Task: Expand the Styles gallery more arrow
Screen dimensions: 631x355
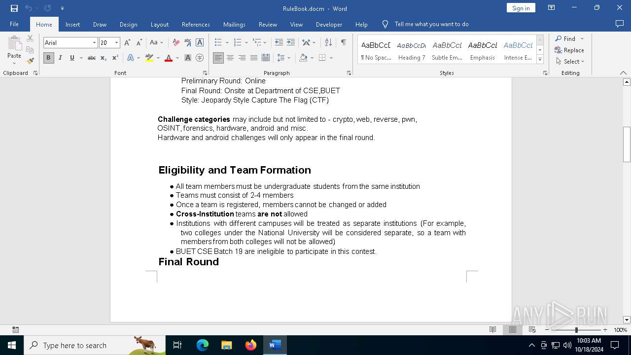Action: coord(540,60)
